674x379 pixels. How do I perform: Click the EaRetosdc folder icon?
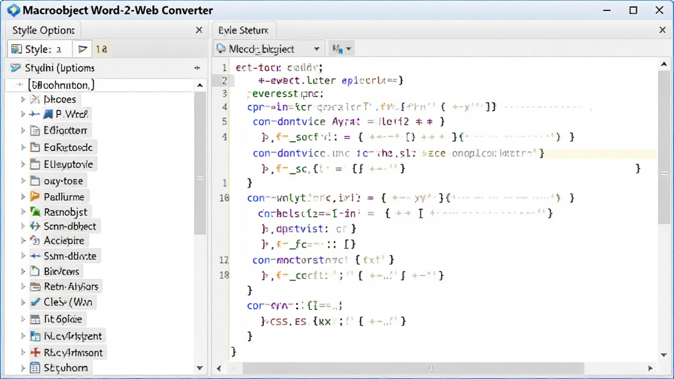[x=36, y=147]
